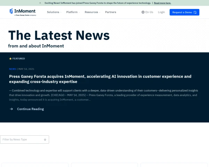Click the globe language icon

pos(143,12)
